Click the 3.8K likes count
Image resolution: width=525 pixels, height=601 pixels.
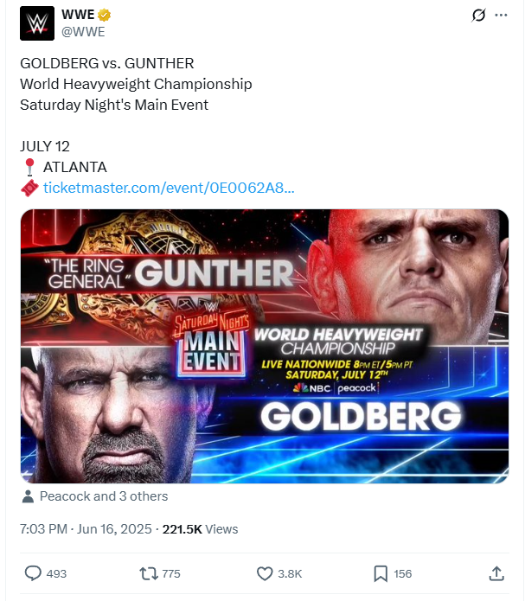click(x=290, y=573)
